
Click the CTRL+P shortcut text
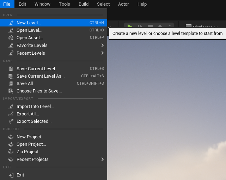click(x=97, y=38)
